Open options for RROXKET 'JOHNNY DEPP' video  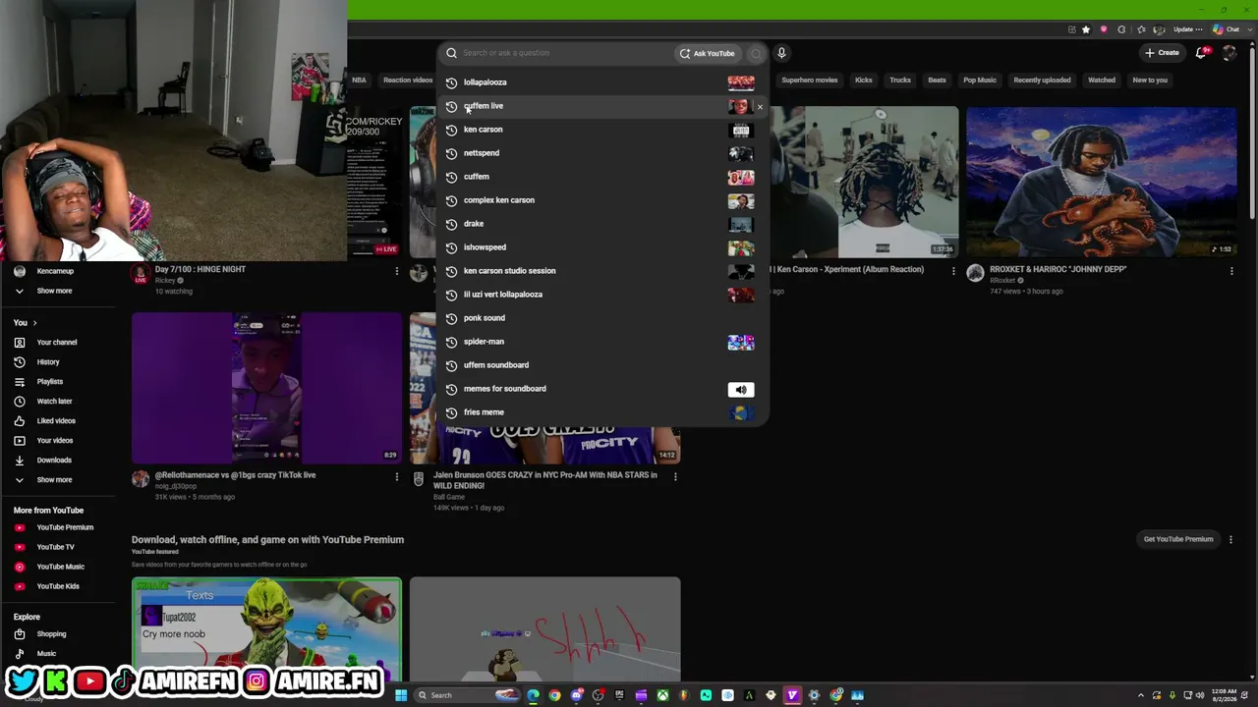click(x=1231, y=271)
